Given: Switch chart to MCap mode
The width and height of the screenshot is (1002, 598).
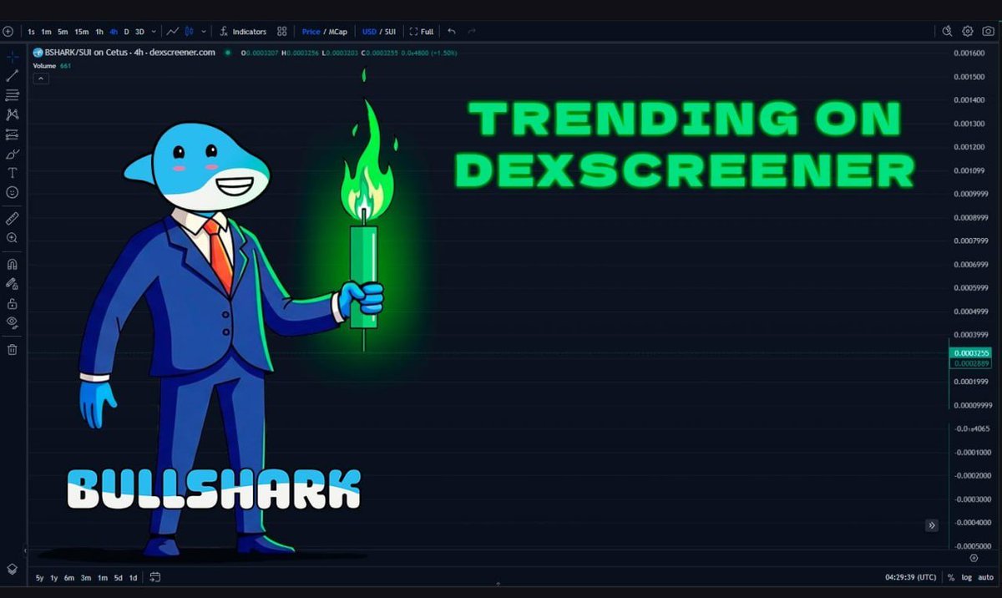Looking at the screenshot, I should pos(337,32).
